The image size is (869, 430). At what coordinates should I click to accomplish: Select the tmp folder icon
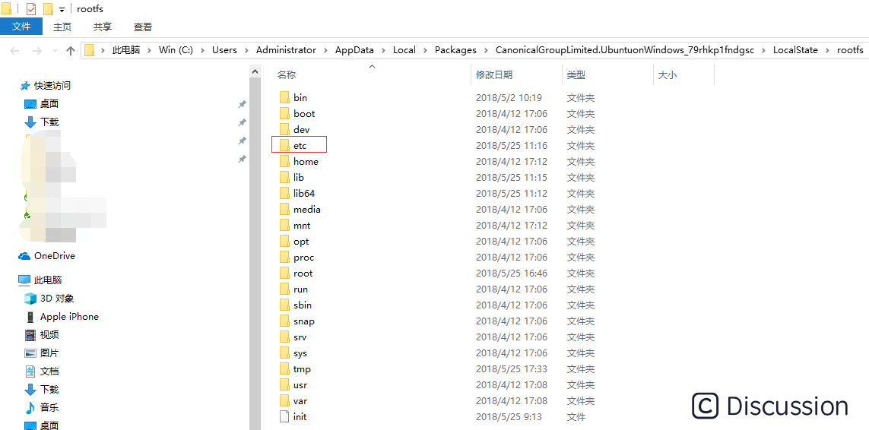284,369
